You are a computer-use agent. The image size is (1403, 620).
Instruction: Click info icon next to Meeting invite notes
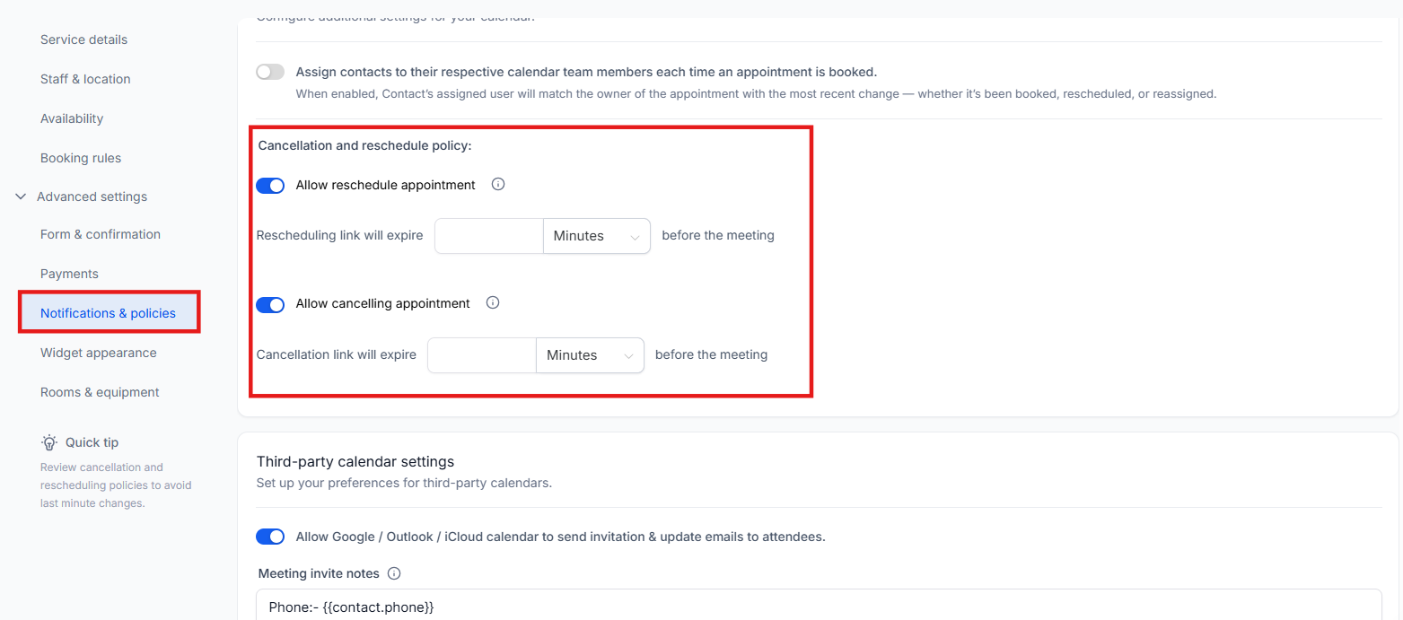(394, 573)
